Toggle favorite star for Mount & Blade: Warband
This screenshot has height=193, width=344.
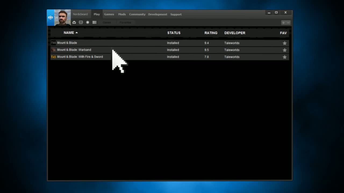pyautogui.click(x=285, y=50)
